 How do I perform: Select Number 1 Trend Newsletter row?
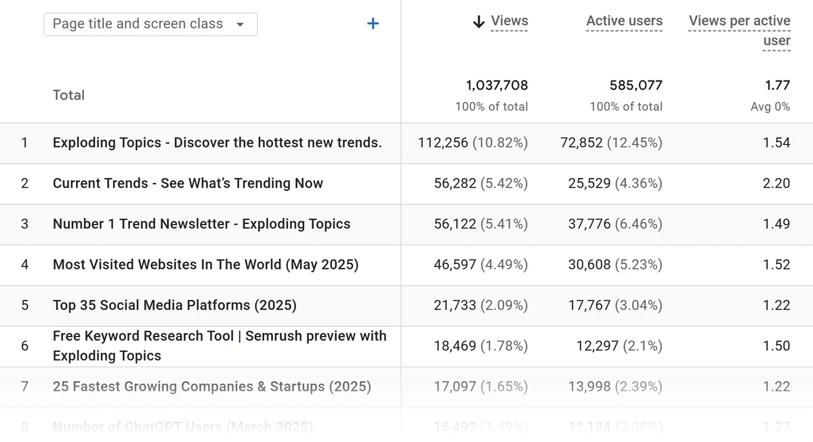201,224
